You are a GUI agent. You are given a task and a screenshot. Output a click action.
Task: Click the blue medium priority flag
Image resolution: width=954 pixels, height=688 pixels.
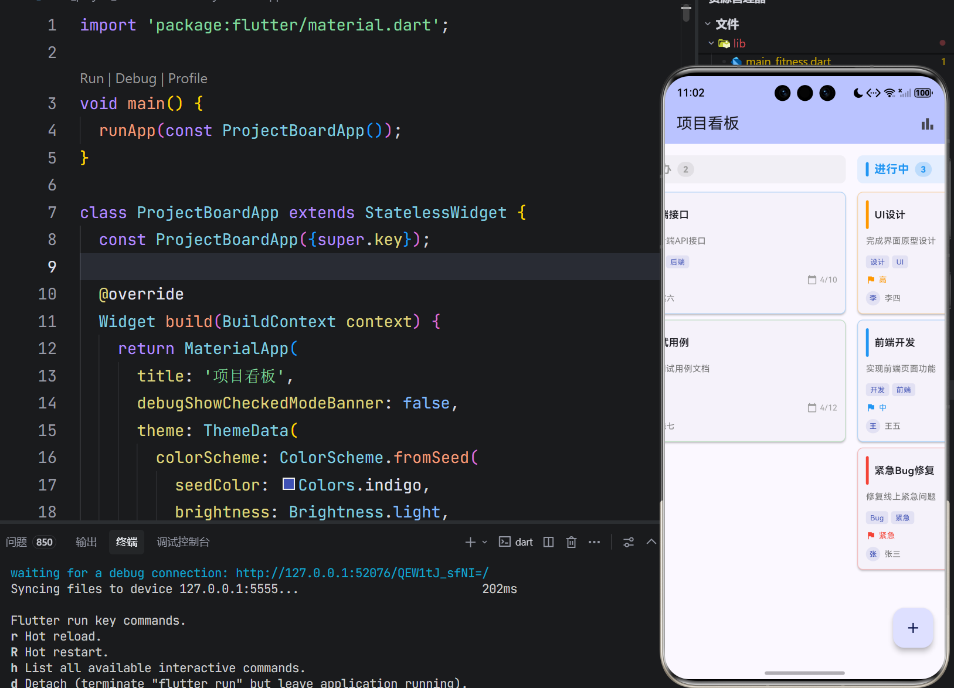[871, 408]
